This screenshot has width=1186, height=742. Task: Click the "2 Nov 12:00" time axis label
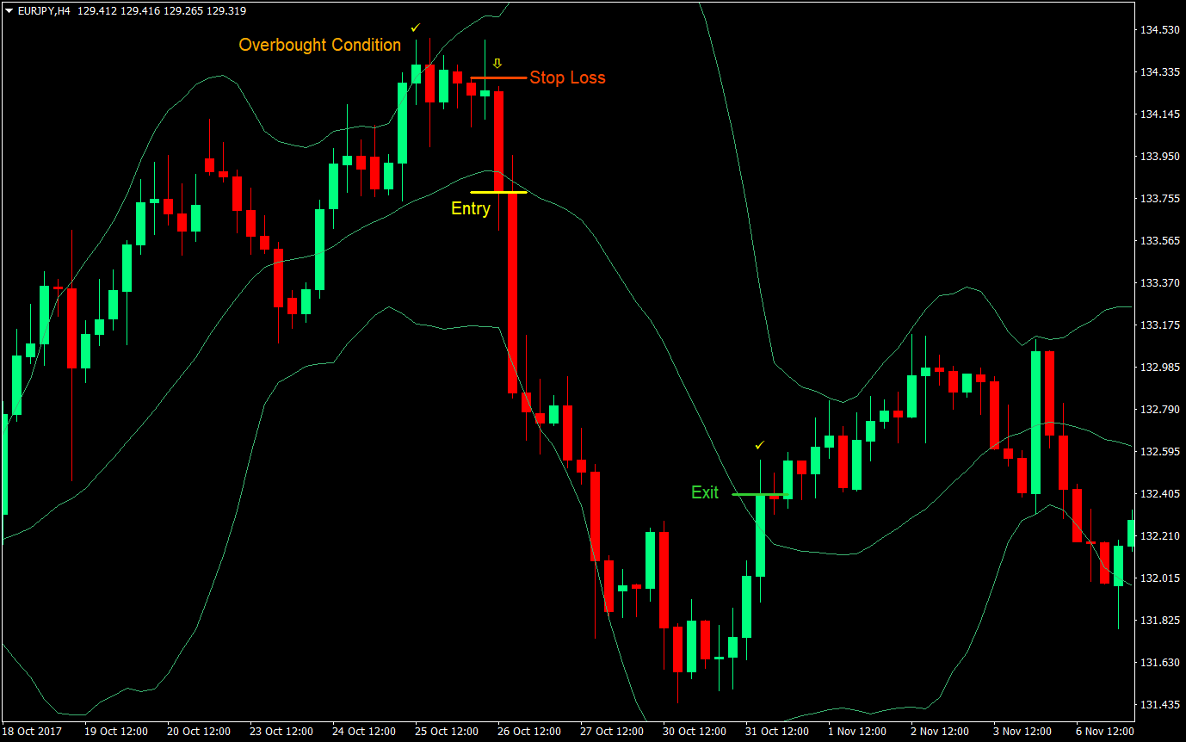pyautogui.click(x=940, y=732)
